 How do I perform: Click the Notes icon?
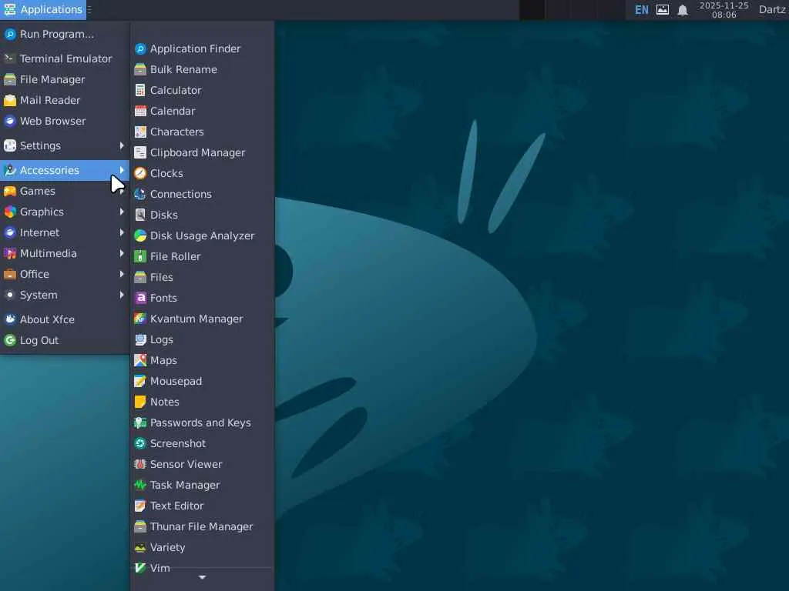(x=140, y=402)
